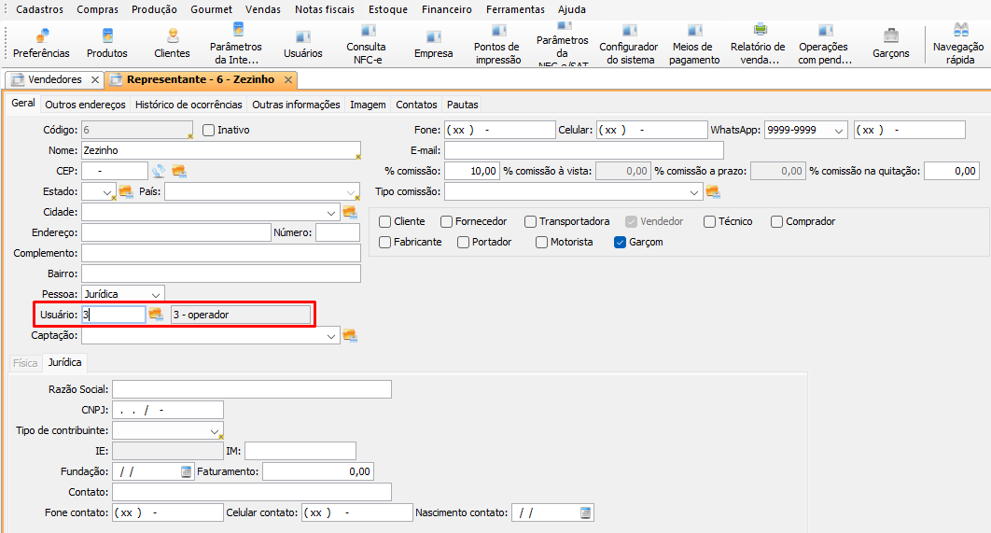The height and width of the screenshot is (533, 991).
Task: Check the Cliente checkbox
Action: pyautogui.click(x=384, y=222)
